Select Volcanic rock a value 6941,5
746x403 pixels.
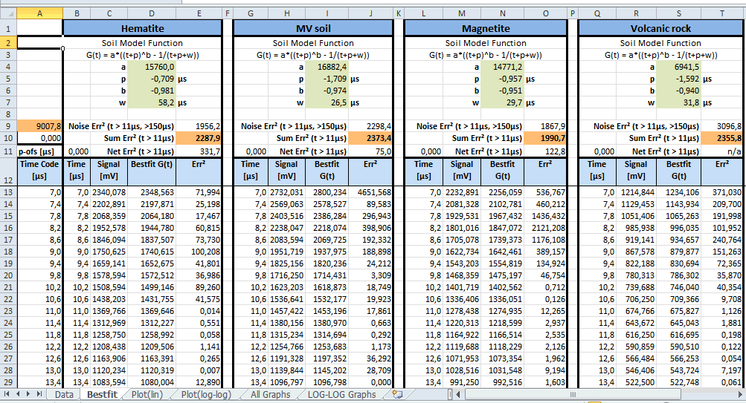coord(678,67)
